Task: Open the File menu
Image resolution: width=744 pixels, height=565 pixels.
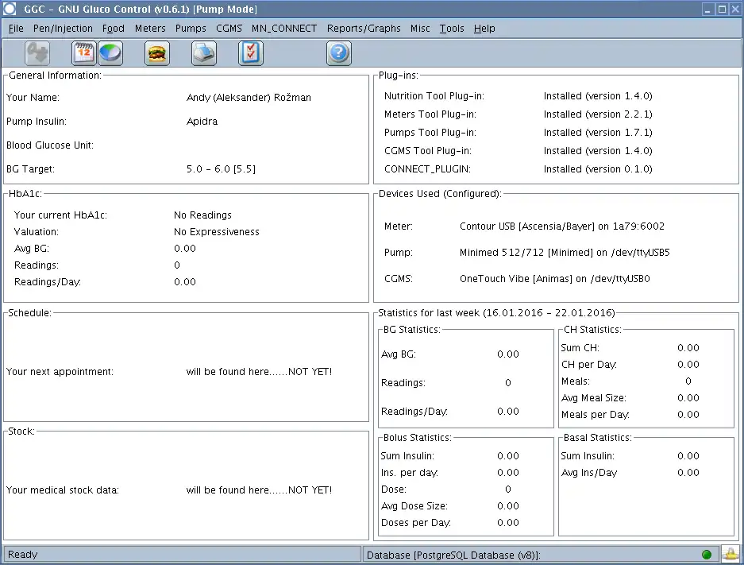Action: (16, 29)
